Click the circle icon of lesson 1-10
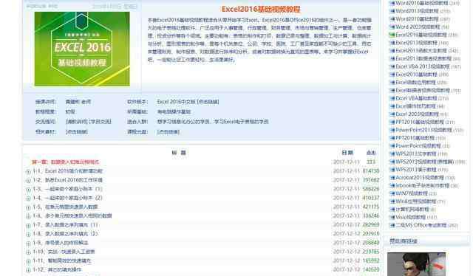Viewport: 473px width, 276px height. coord(28,252)
